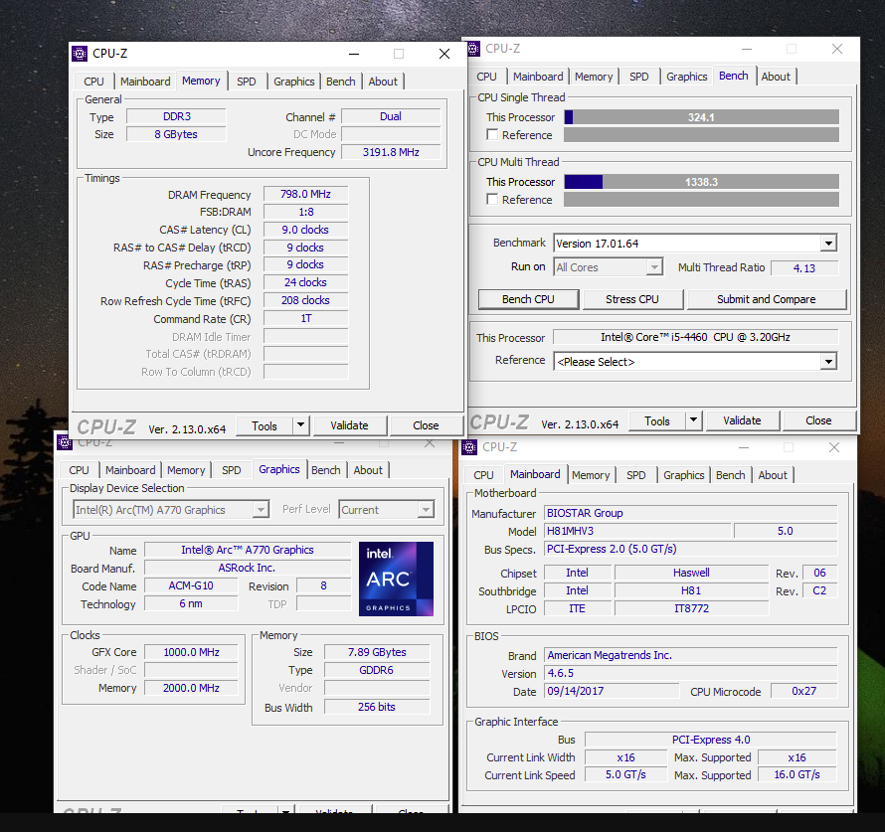Open About tab in Bench window
Image resolution: width=885 pixels, height=832 pixels.
776,77
